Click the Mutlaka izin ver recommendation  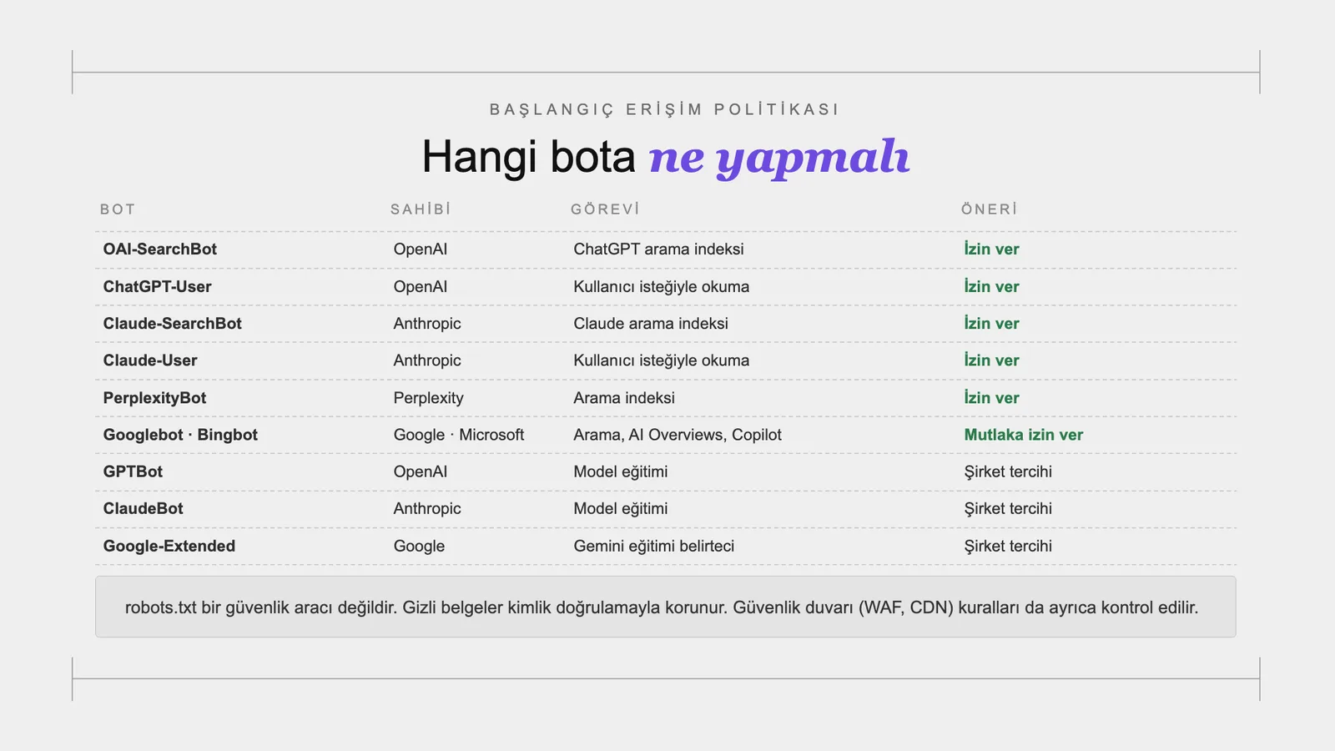1024,435
